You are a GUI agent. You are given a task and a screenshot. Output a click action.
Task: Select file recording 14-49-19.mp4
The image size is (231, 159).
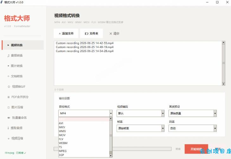click(x=85, y=47)
